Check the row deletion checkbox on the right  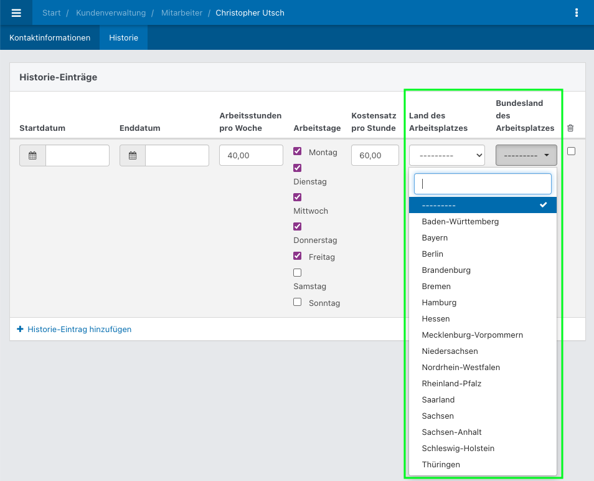(x=571, y=151)
